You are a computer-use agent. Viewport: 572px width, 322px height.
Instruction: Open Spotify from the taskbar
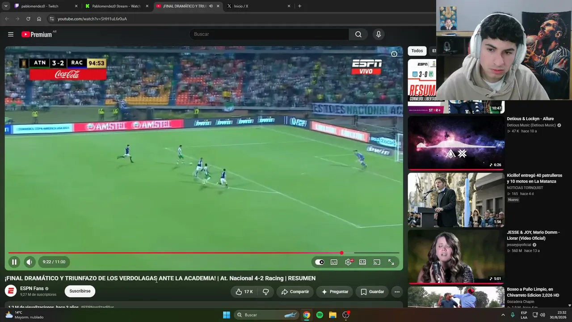coord(320,315)
